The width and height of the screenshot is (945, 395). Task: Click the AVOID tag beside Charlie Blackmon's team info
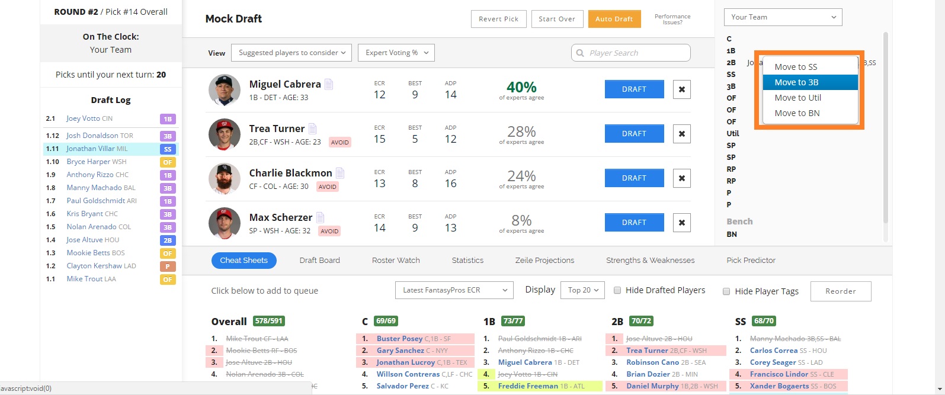click(x=328, y=187)
